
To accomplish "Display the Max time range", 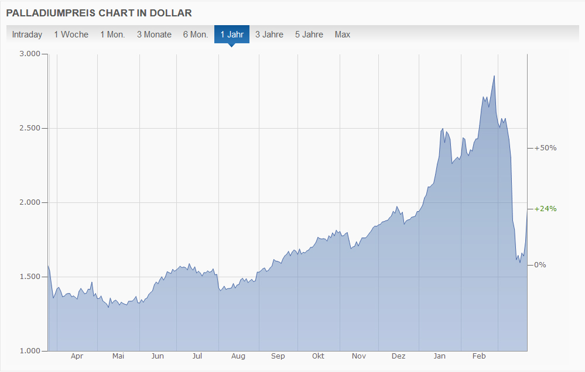I will [343, 35].
